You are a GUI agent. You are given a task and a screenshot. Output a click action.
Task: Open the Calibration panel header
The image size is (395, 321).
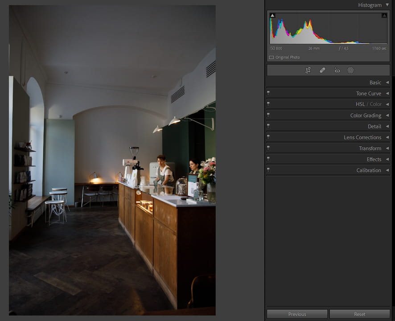point(328,170)
